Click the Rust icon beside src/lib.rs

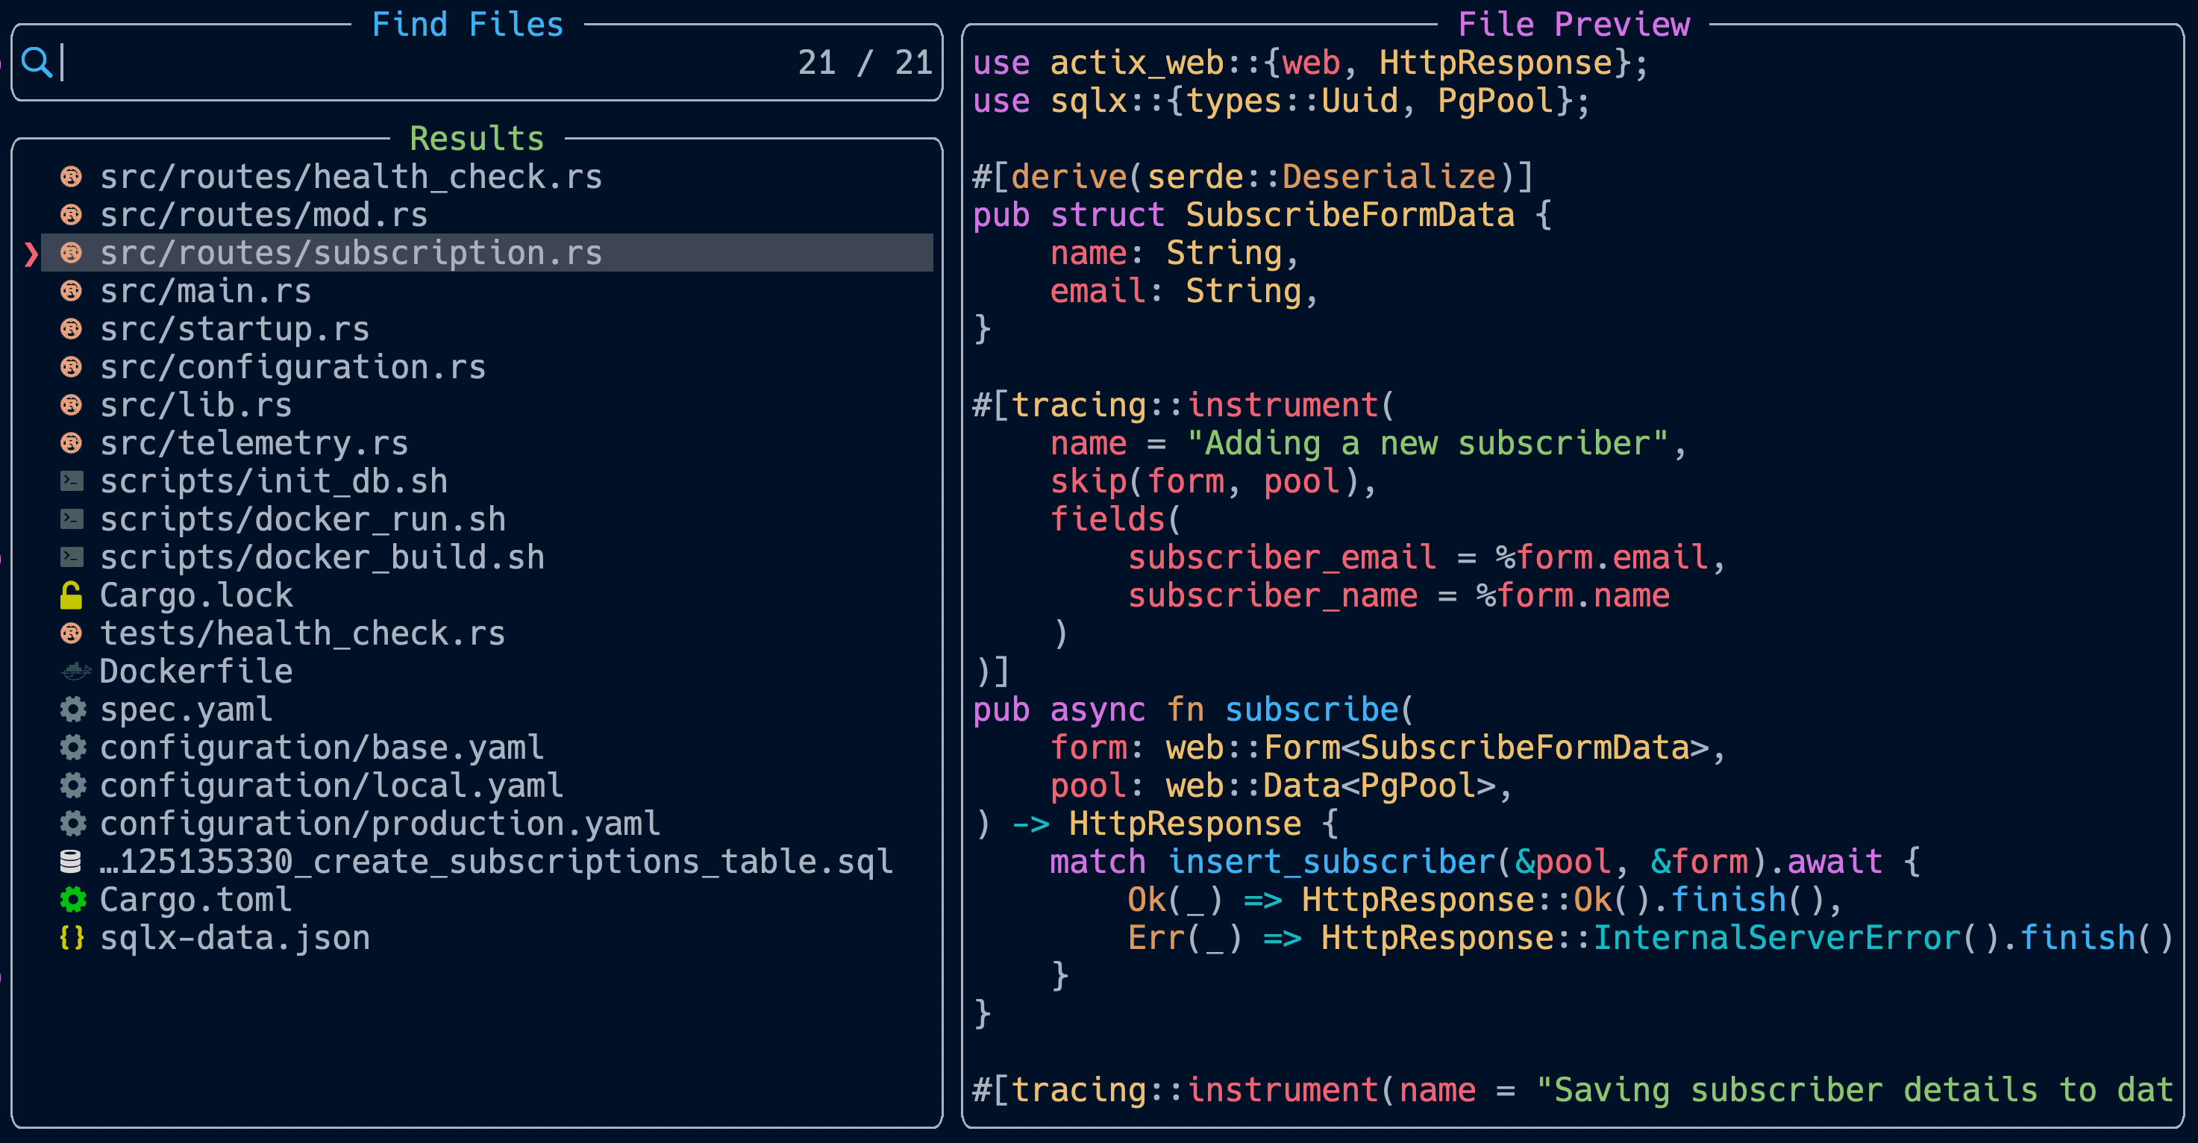(x=72, y=404)
